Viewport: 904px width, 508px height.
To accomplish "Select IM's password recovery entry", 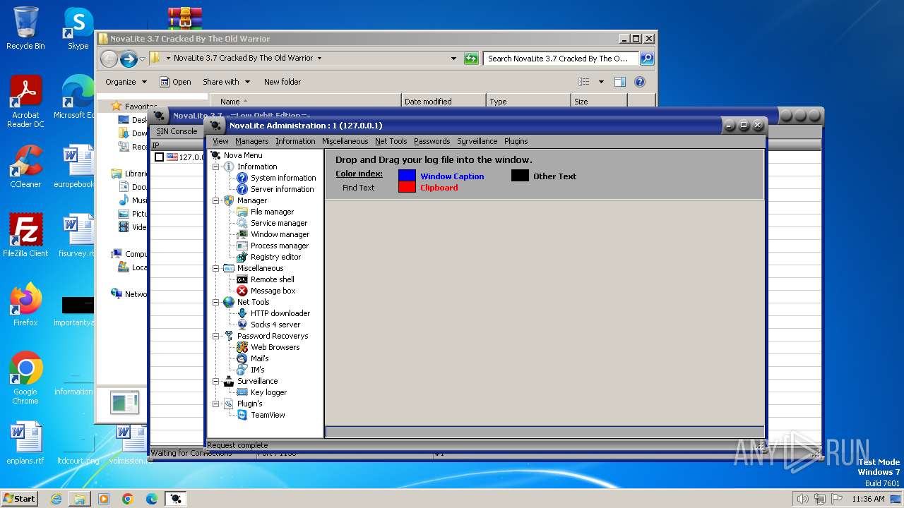I will 257,370.
